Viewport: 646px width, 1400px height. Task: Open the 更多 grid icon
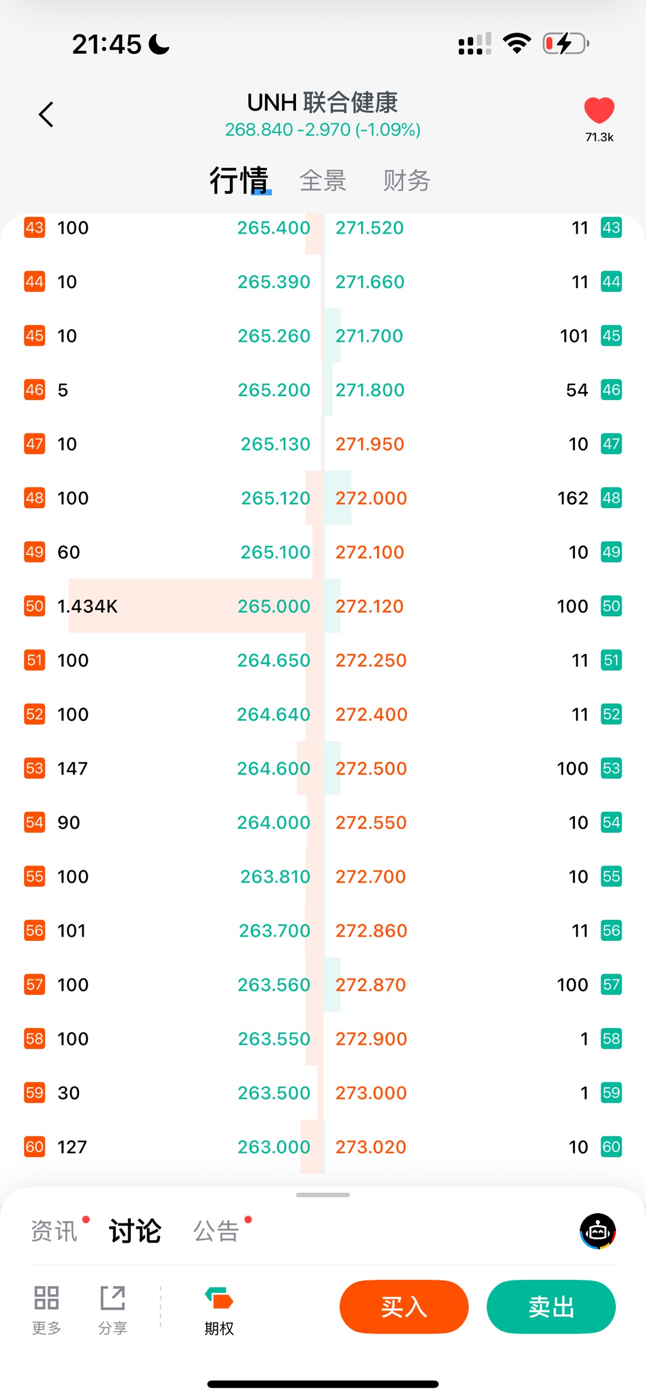point(46,1298)
